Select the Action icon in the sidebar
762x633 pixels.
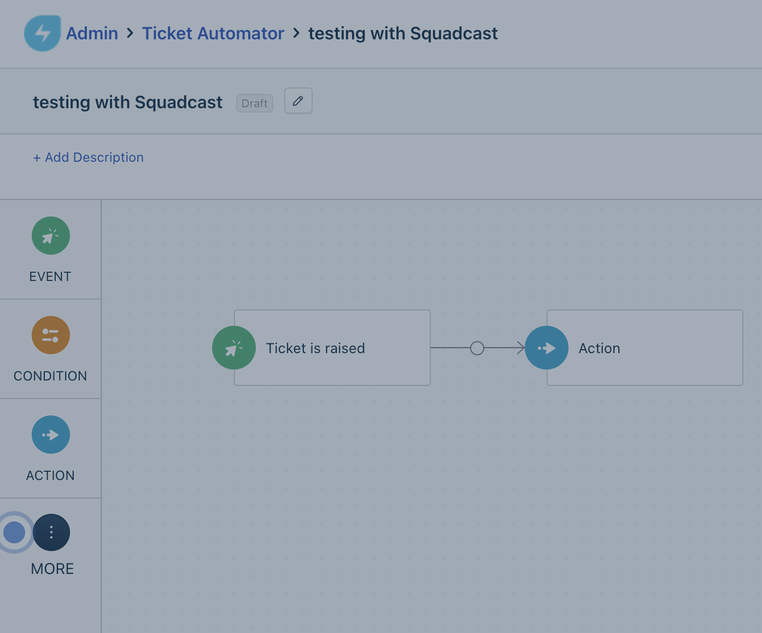click(x=50, y=435)
